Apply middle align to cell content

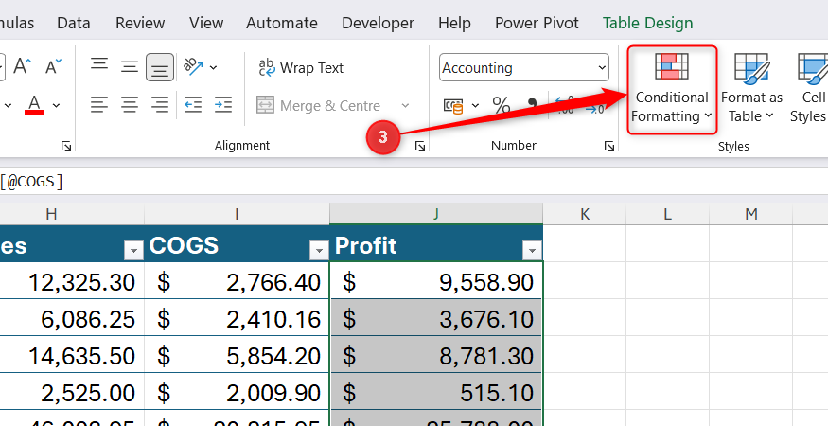click(x=130, y=66)
